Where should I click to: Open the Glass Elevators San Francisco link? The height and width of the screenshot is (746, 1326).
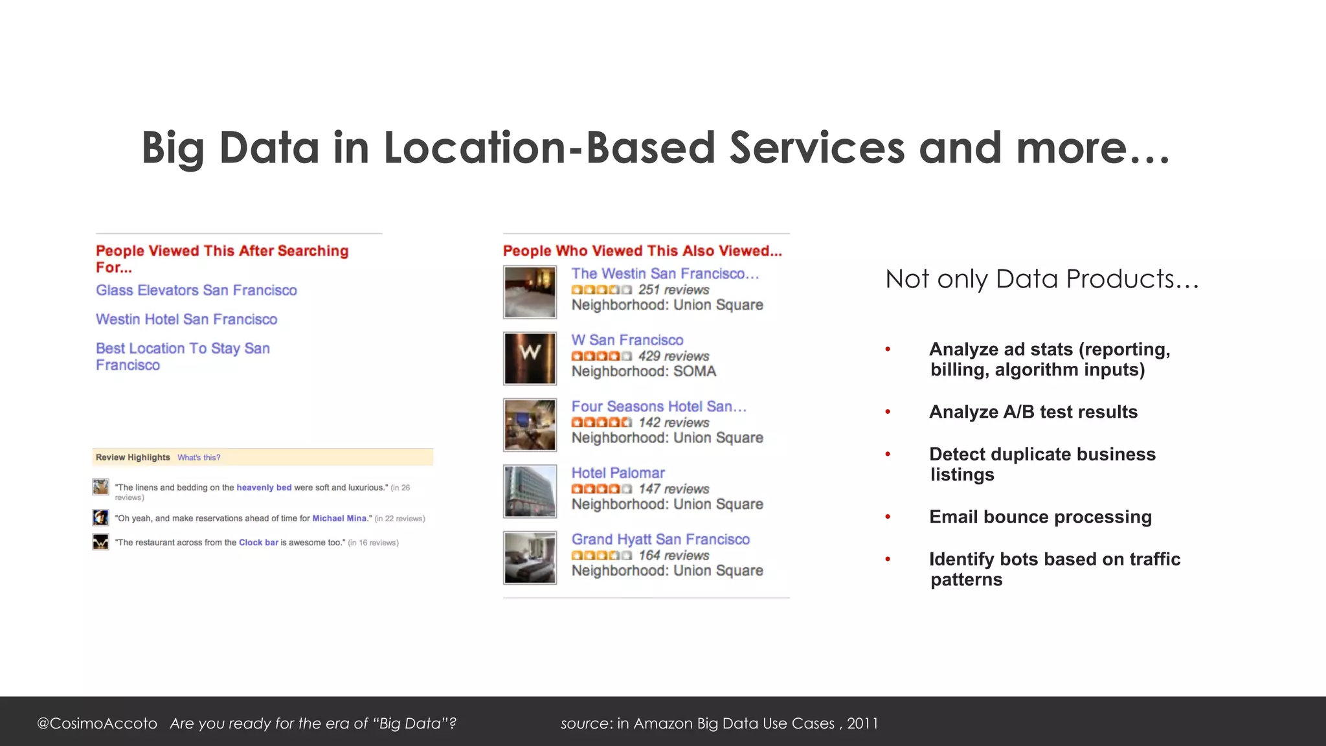(196, 290)
